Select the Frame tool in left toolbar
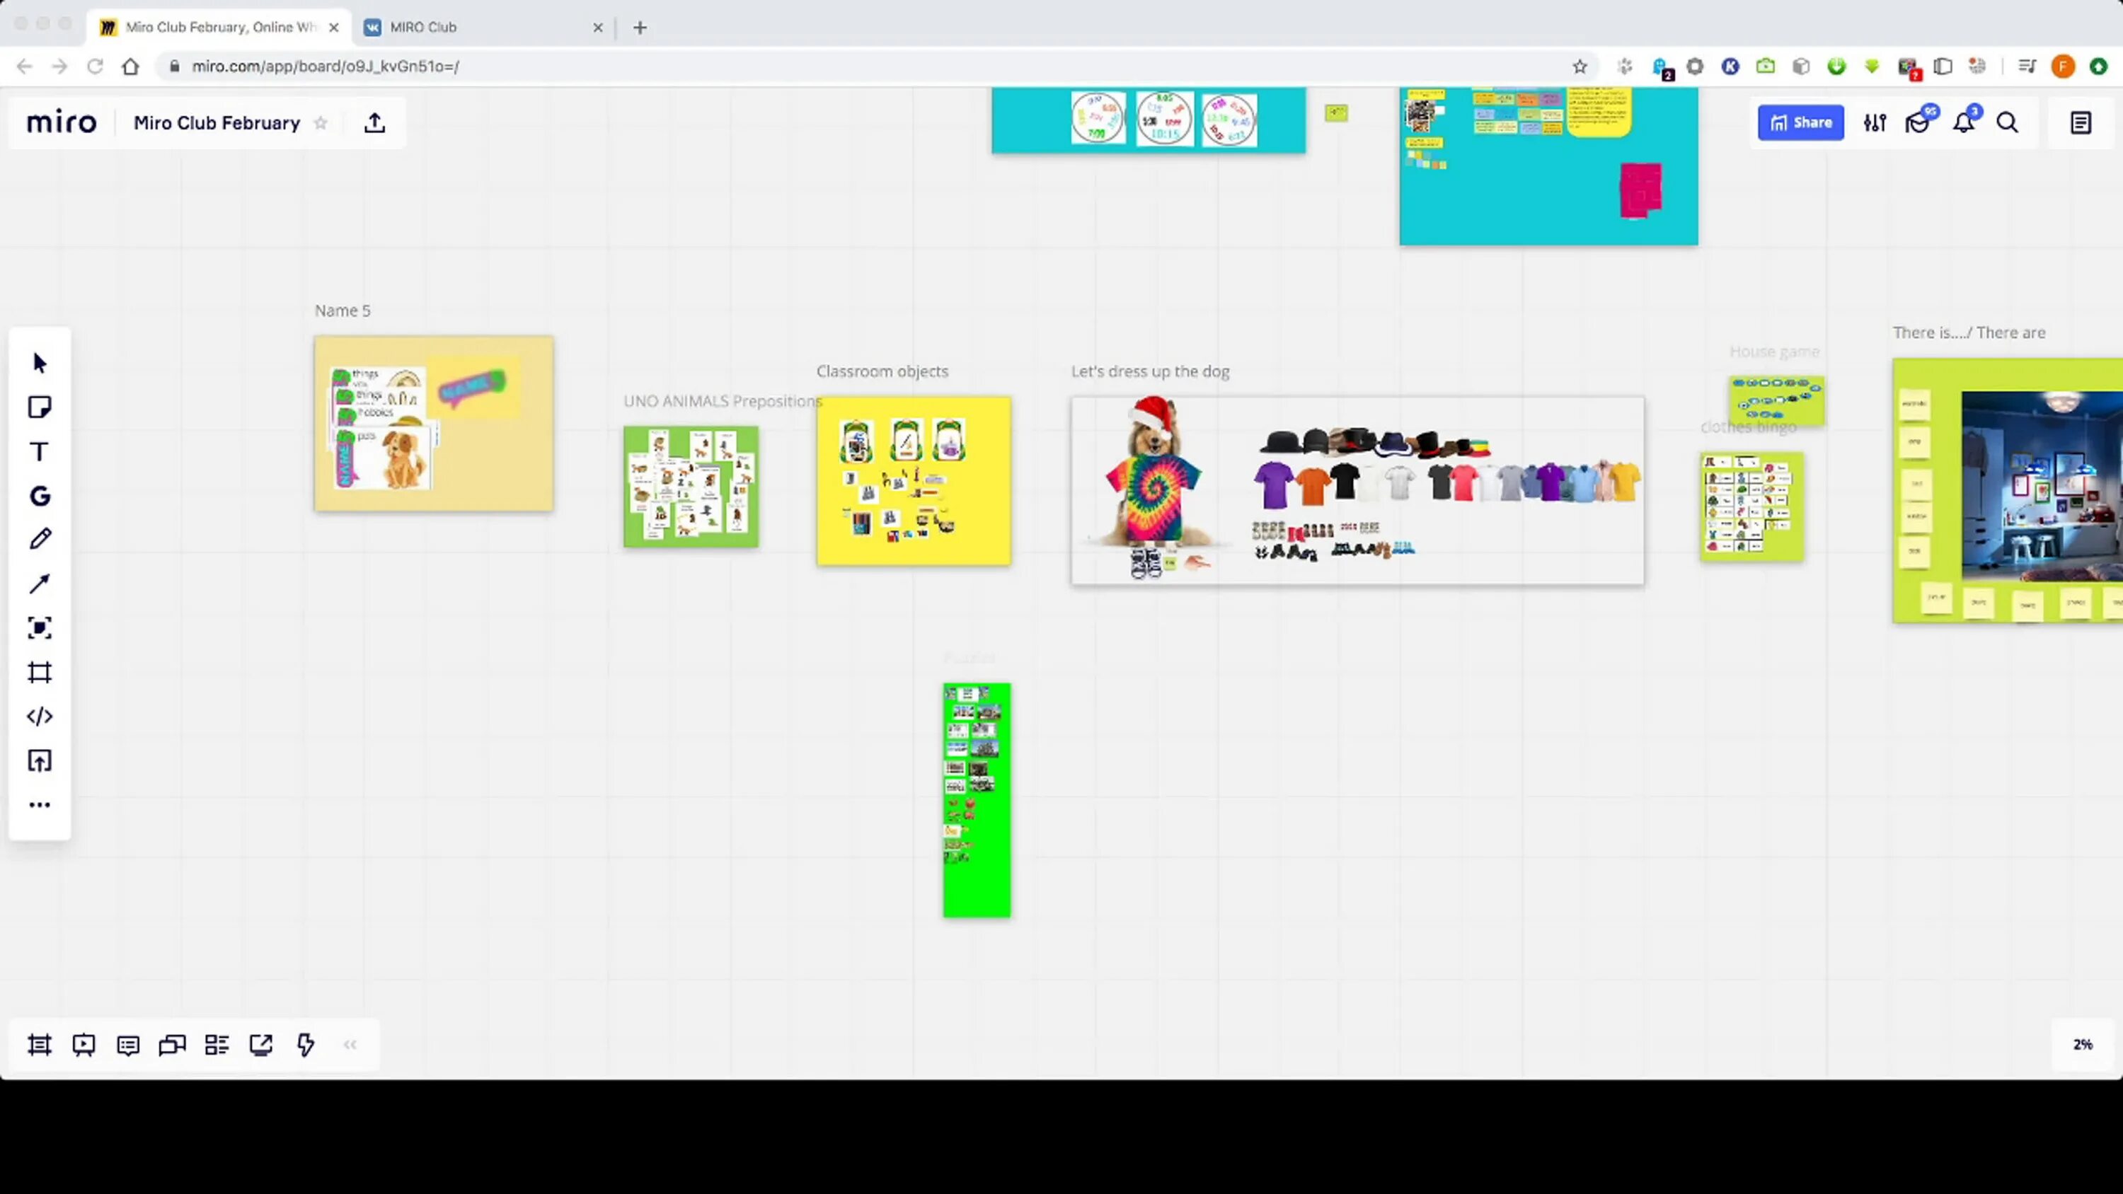Image resolution: width=2123 pixels, height=1194 pixels. (40, 673)
